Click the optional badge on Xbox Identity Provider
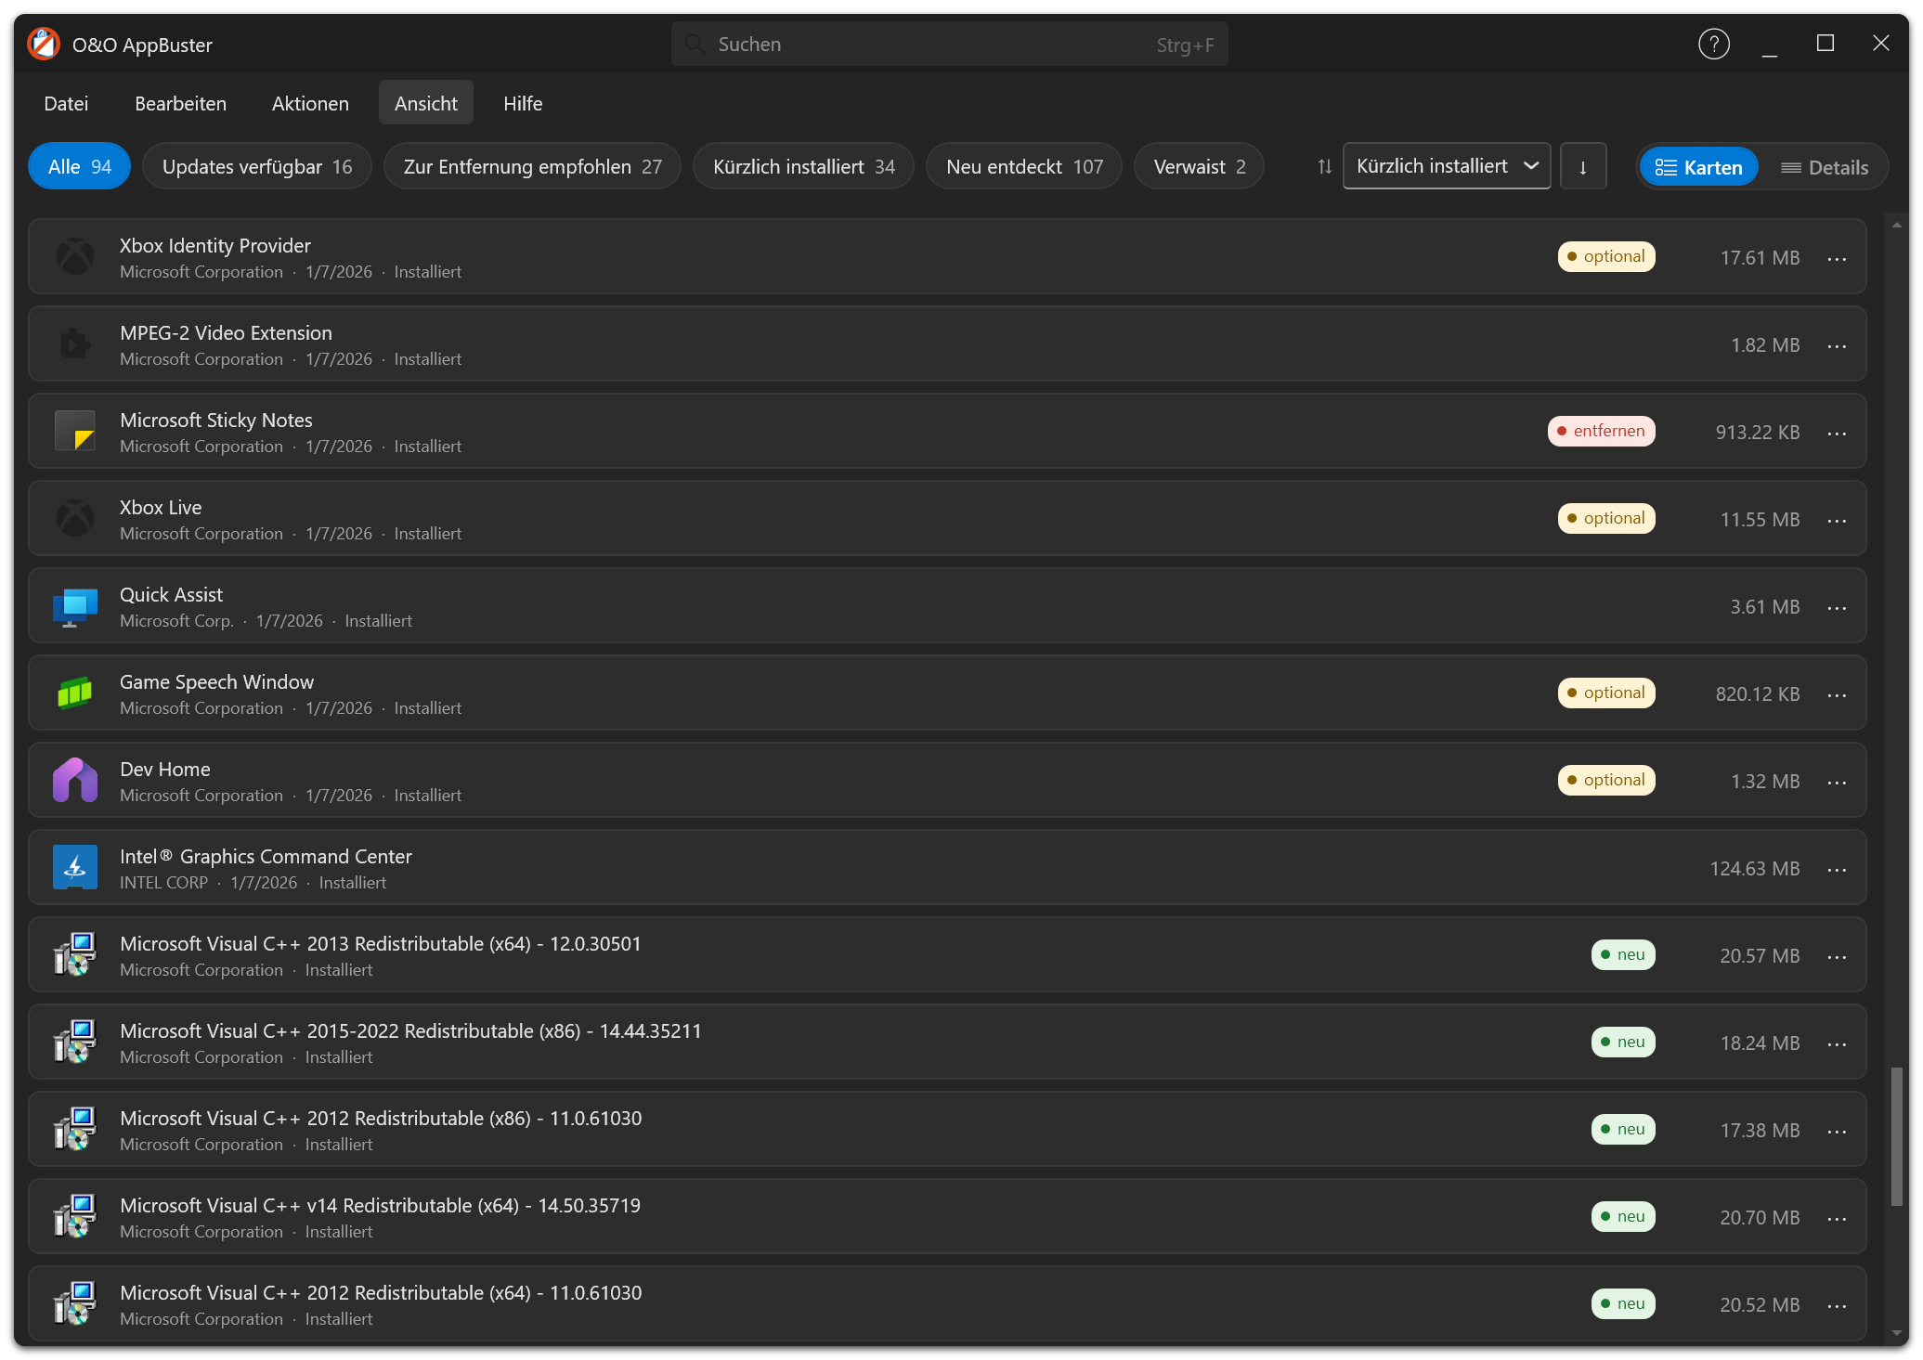This screenshot has height=1360, width=1923. [1606, 256]
